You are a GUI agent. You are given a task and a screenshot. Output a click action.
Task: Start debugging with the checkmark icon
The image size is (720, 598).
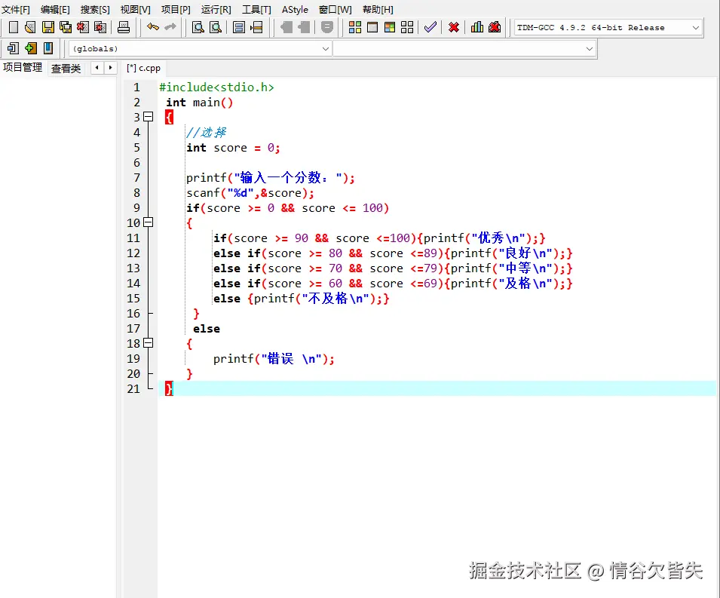430,28
